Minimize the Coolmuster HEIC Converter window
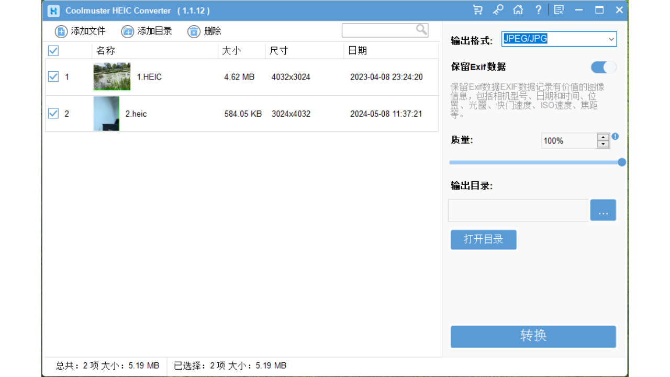Screen dimensions: 670x377 pos(579,10)
